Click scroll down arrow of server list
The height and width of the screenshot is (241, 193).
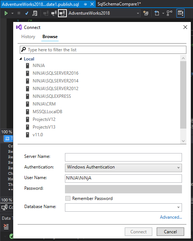click(x=183, y=141)
